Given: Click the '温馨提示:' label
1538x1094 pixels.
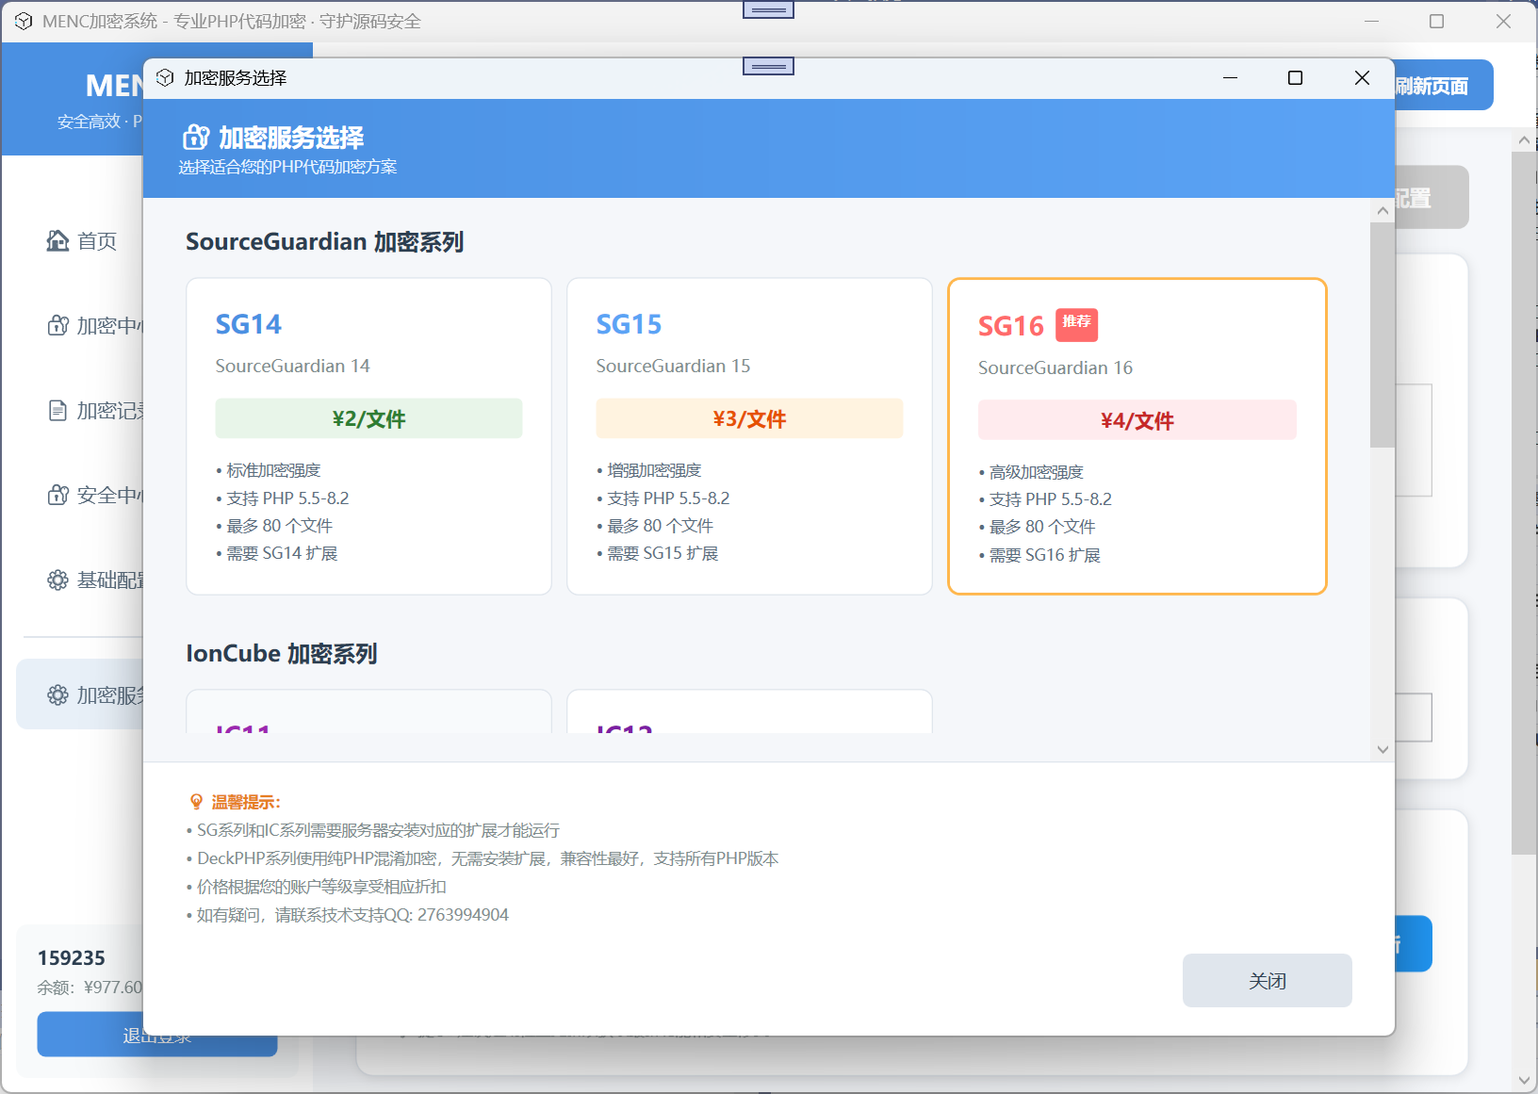Looking at the screenshot, I should tap(246, 802).
